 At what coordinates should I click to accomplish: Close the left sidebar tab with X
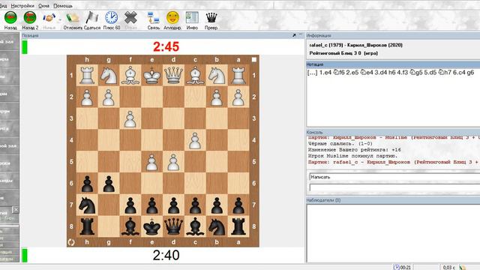[16, 210]
